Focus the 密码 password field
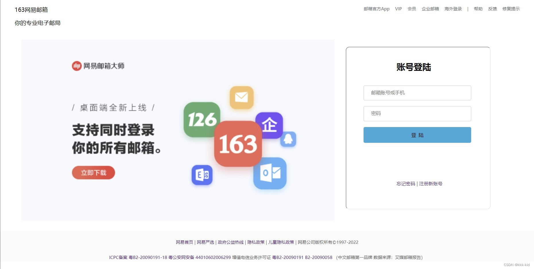Image resolution: width=534 pixels, height=269 pixels. click(x=417, y=114)
